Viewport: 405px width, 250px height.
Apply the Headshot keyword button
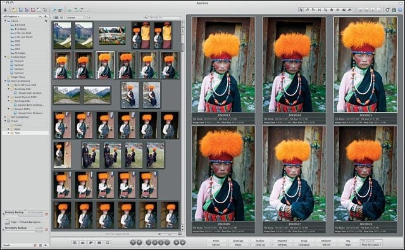click(x=282, y=241)
